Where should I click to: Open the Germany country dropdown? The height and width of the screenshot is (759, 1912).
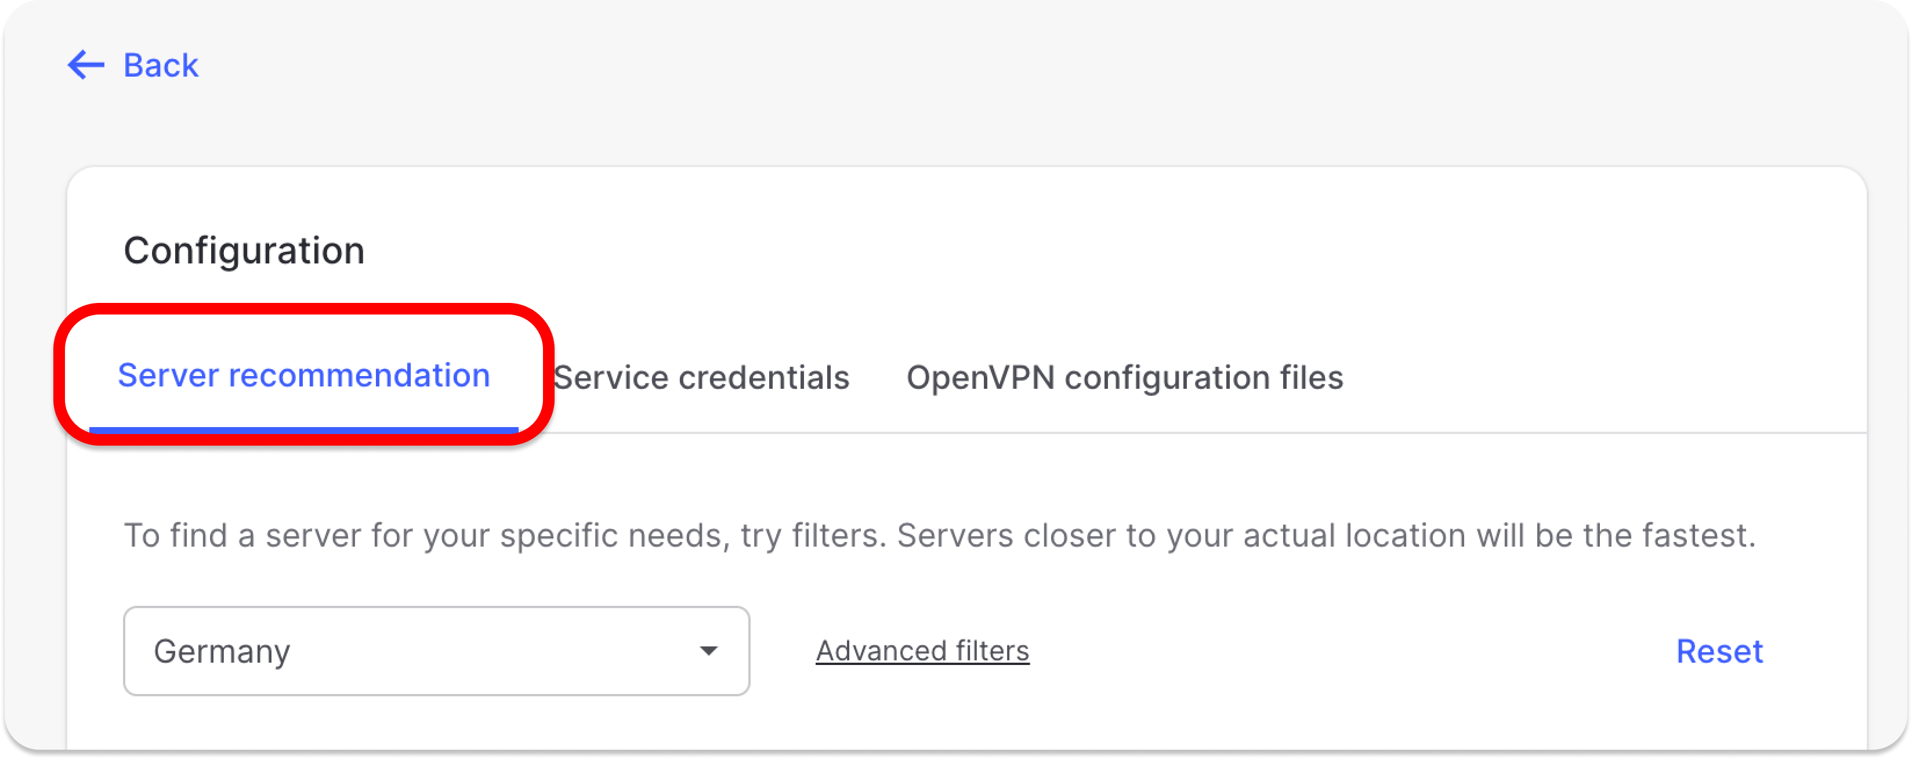(x=436, y=650)
